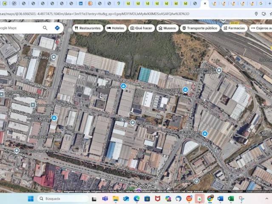272x204 pixels.
Task: Select the Qué hacer category chip
Action: (142, 28)
